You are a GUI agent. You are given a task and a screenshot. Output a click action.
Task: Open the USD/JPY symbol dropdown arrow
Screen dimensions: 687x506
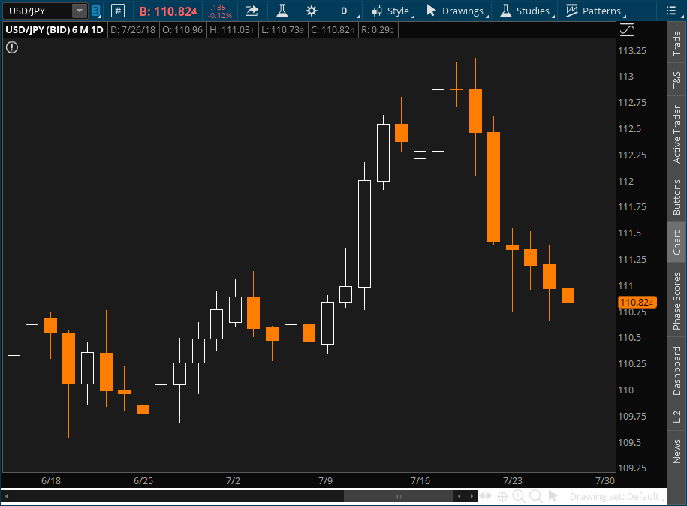[79, 11]
